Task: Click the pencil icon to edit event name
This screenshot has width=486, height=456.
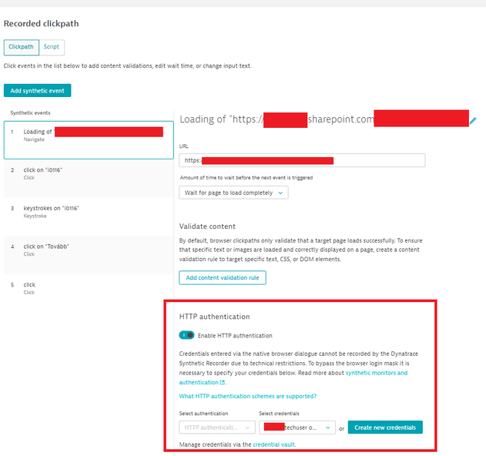Action: coord(473,120)
